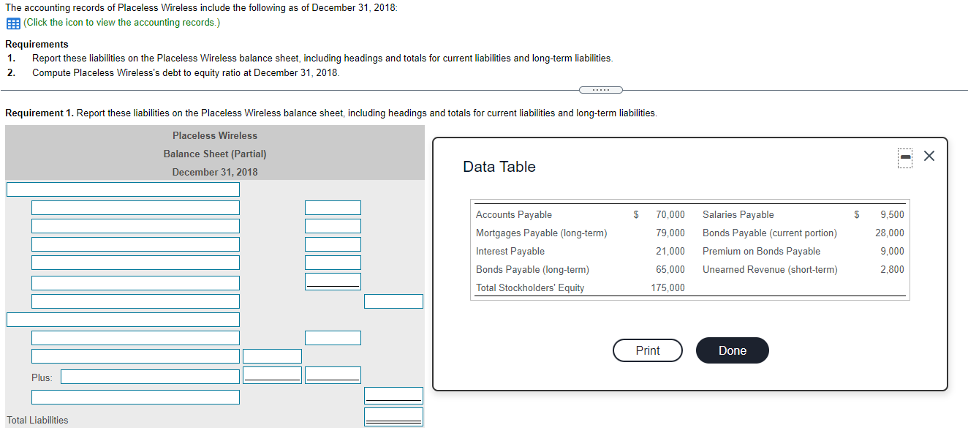Select Interest Payable label
This screenshot has height=444, width=968.
click(510, 251)
